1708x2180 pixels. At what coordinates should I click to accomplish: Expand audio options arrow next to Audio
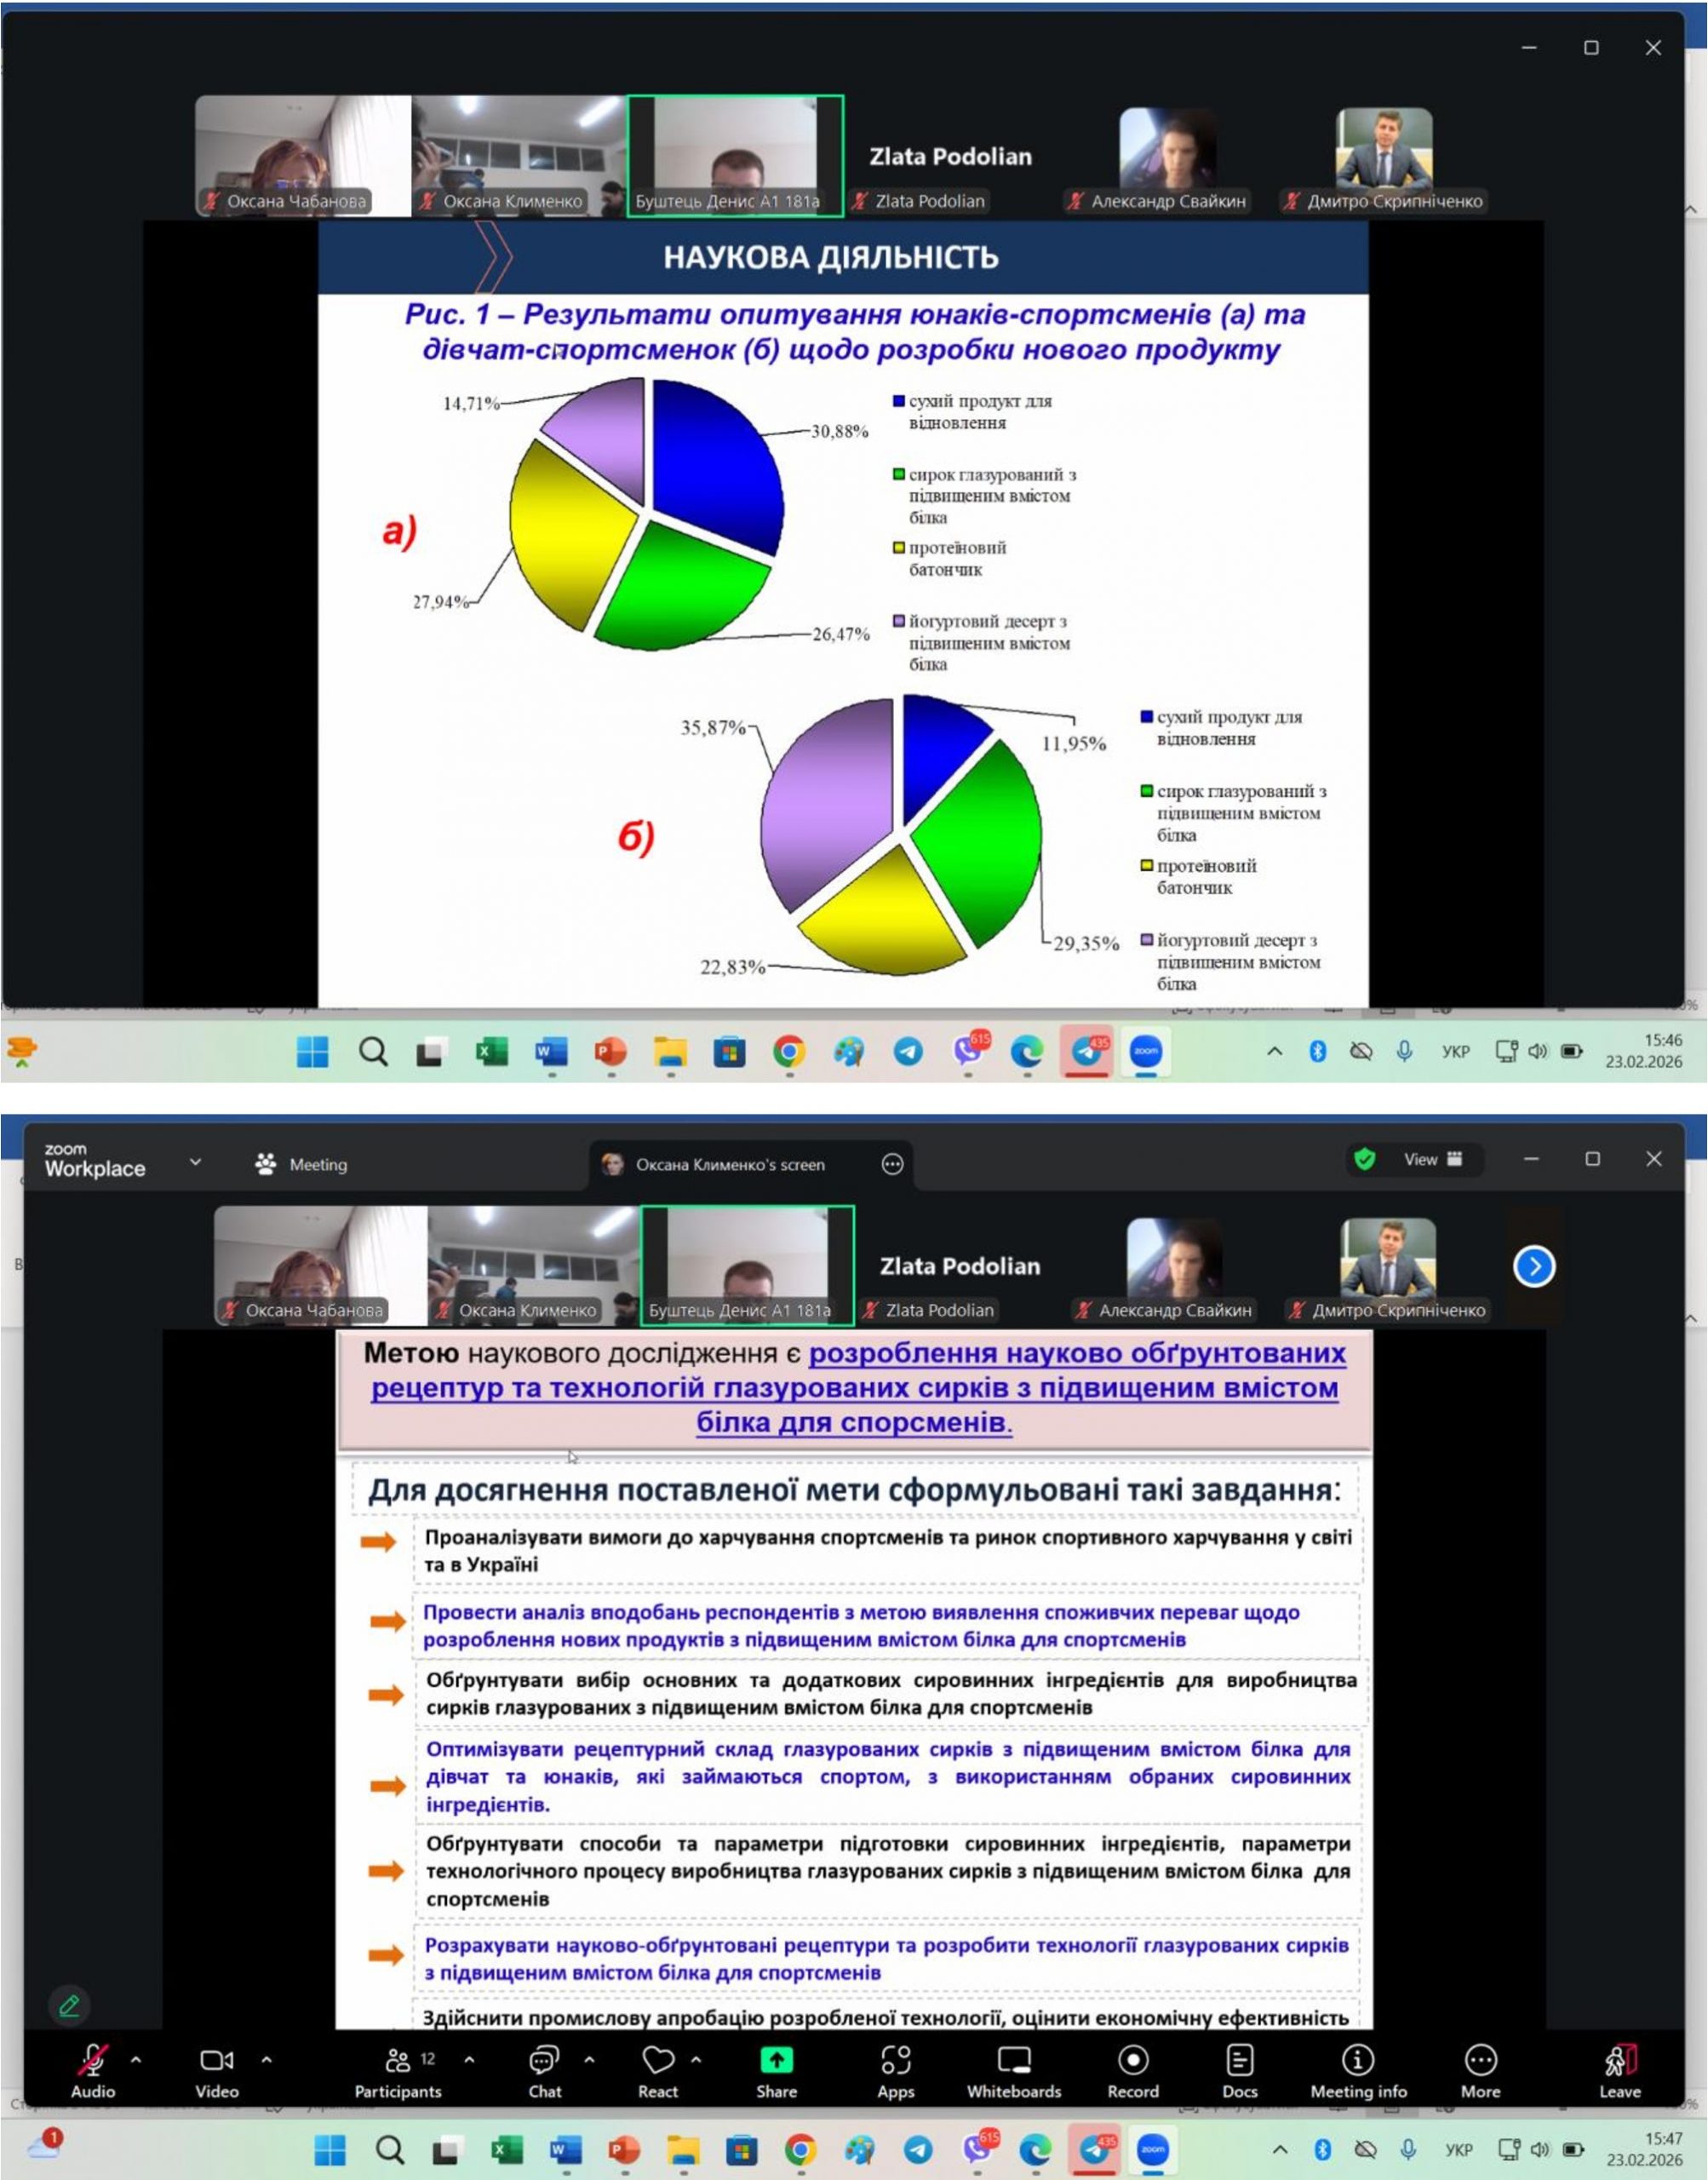click(136, 2060)
